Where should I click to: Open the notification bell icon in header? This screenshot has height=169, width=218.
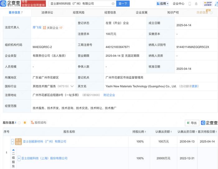coord(196,4)
